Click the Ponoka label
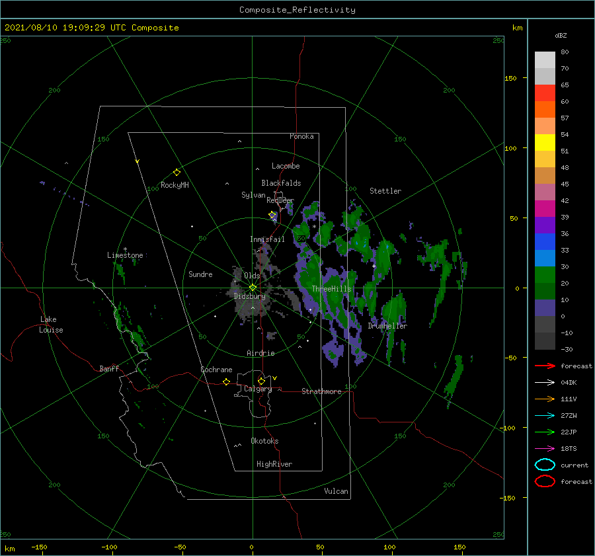 coord(301,136)
